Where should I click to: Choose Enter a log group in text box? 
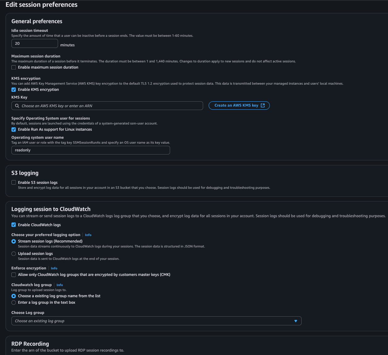tap(14, 302)
